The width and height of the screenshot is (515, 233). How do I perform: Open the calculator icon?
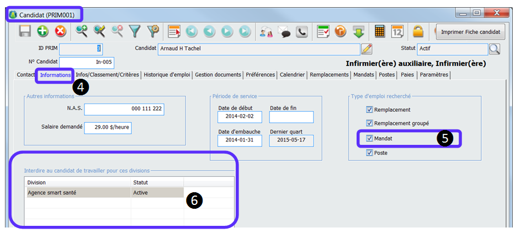coord(380,32)
